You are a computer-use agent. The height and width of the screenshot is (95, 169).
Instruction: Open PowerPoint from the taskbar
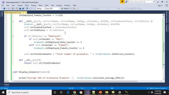click(x=100, y=92)
